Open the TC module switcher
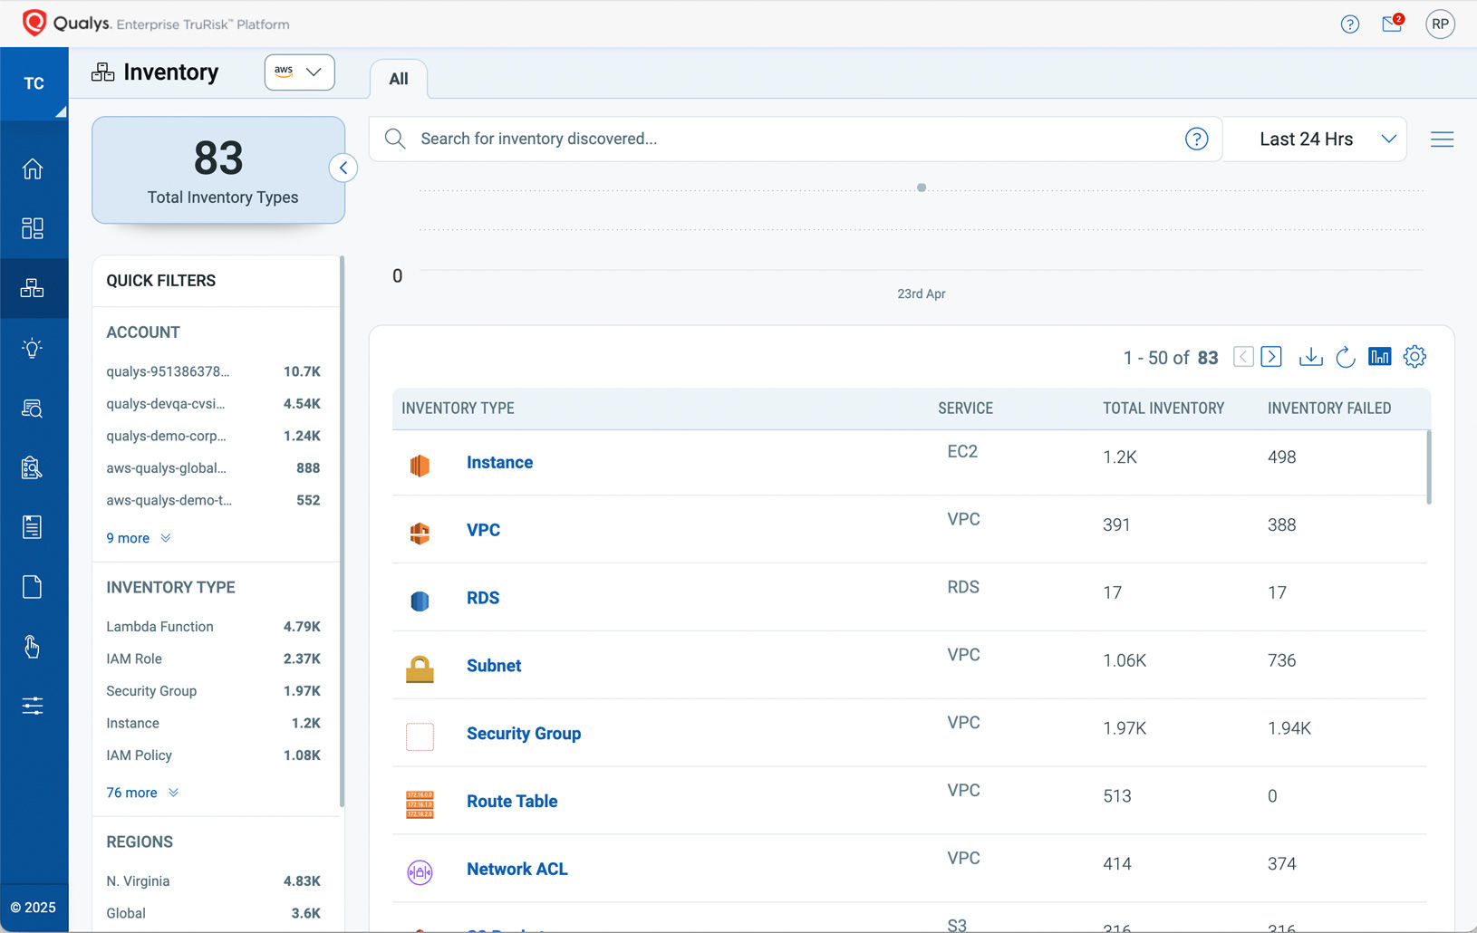 (x=34, y=83)
